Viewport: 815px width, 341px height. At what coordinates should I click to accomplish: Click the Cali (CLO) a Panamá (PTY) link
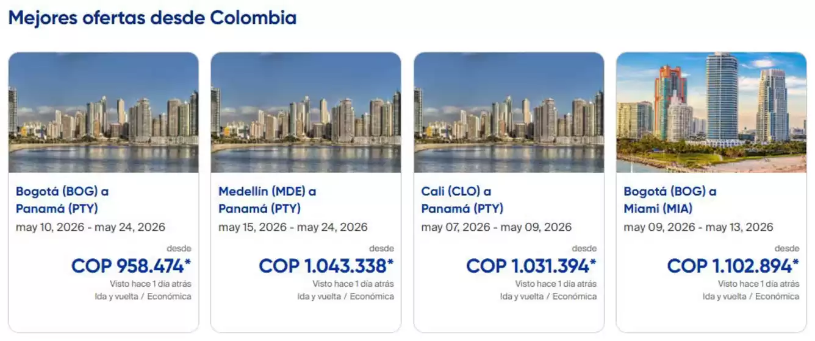coord(462,200)
